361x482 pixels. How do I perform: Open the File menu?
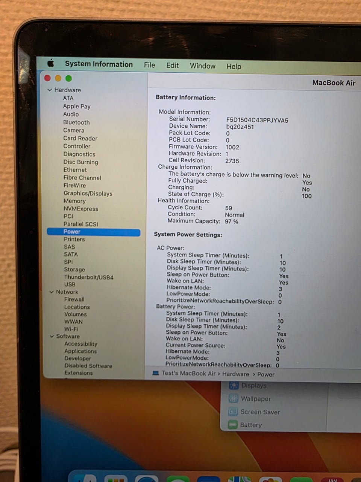tap(149, 65)
